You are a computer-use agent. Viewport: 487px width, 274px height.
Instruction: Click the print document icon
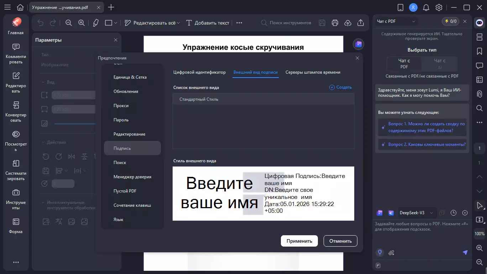tap(335, 22)
